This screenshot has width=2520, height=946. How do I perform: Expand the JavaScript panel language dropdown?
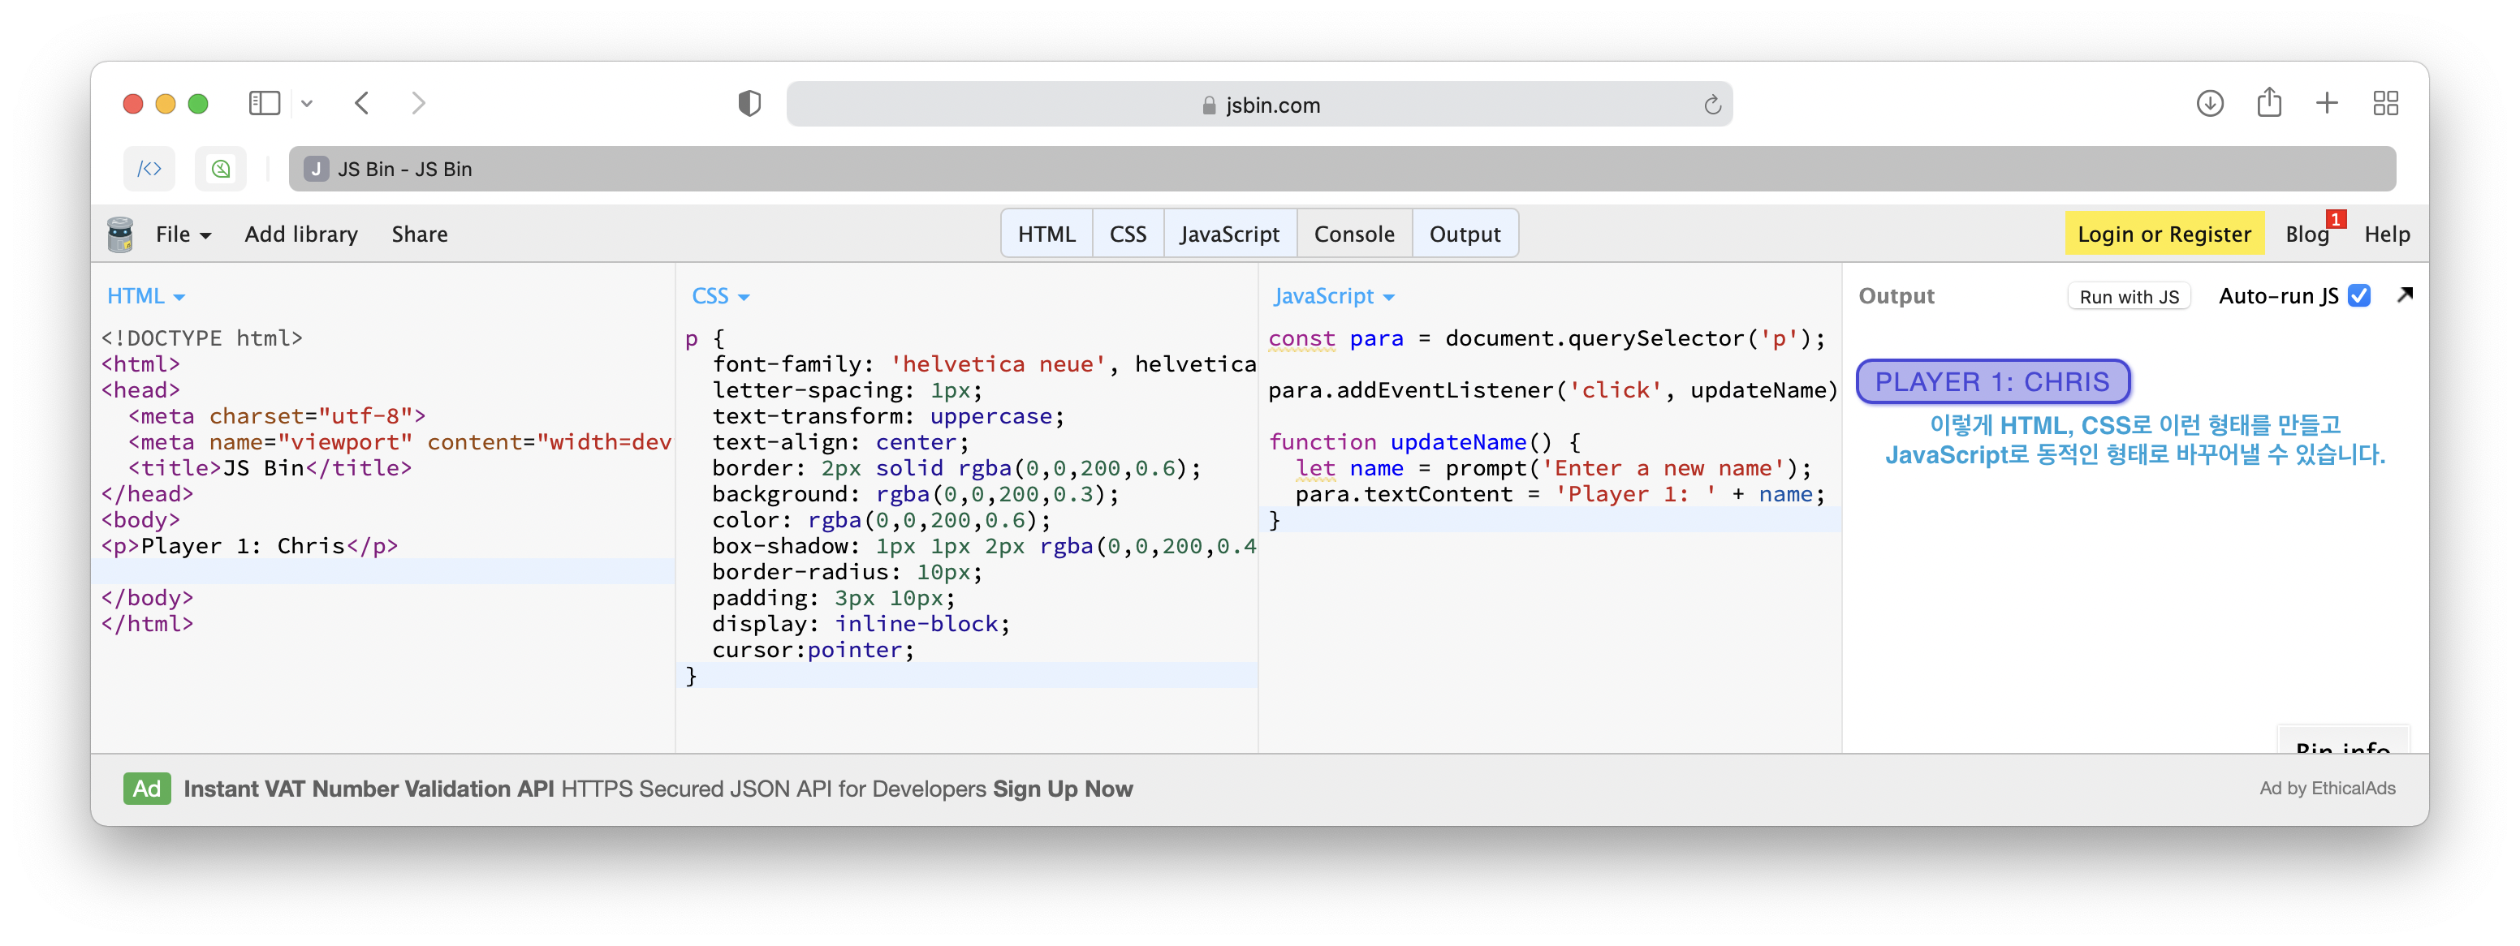pos(1333,296)
